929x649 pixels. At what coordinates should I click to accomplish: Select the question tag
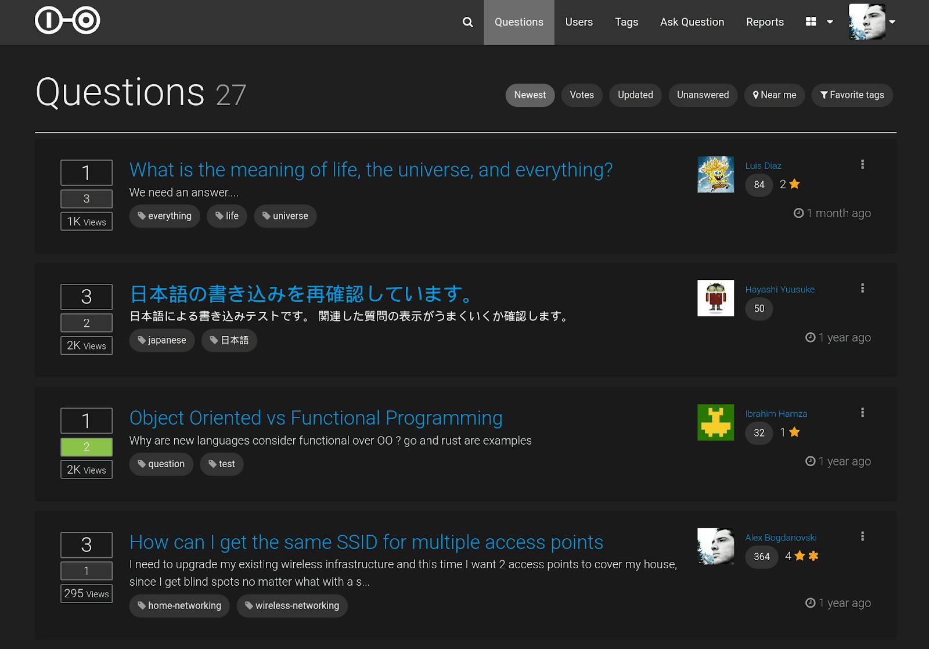[161, 464]
